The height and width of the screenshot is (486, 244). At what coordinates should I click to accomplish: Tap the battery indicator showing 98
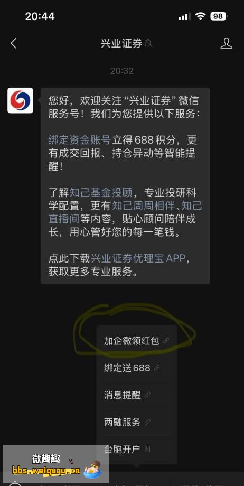(x=219, y=16)
